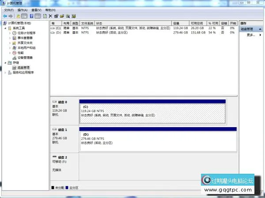Open the 文件(F) menu

(9, 10)
